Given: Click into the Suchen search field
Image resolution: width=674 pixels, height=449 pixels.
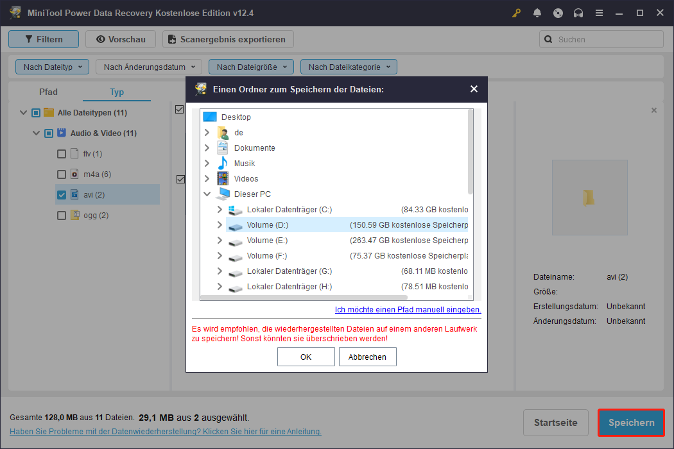Looking at the screenshot, I should (601, 40).
